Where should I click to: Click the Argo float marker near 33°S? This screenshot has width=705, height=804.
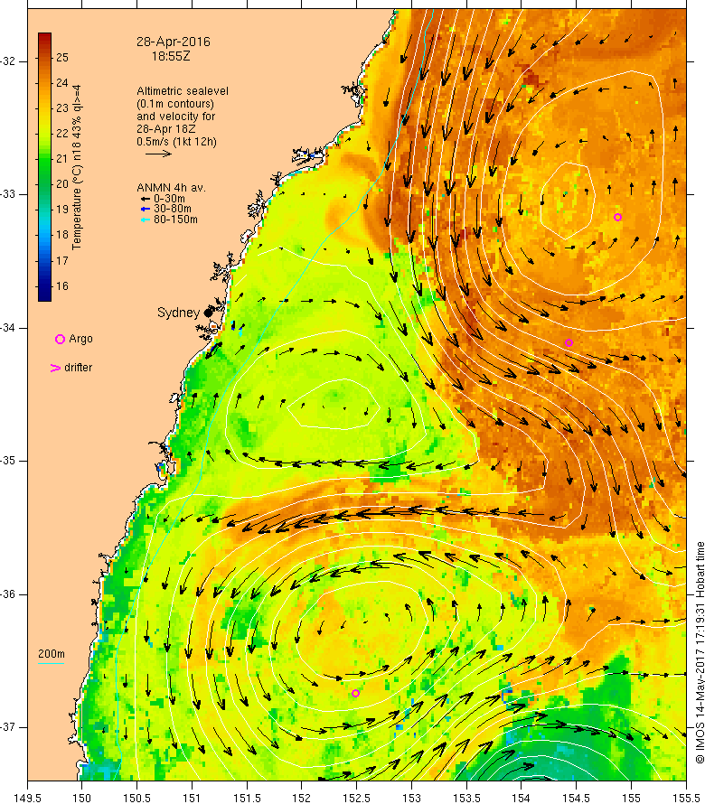tap(617, 218)
